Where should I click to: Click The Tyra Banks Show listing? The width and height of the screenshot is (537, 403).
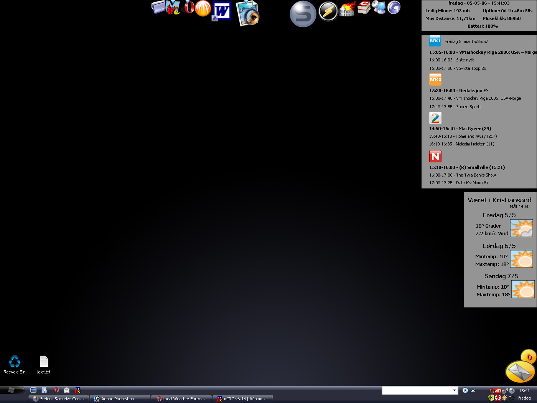(x=462, y=175)
